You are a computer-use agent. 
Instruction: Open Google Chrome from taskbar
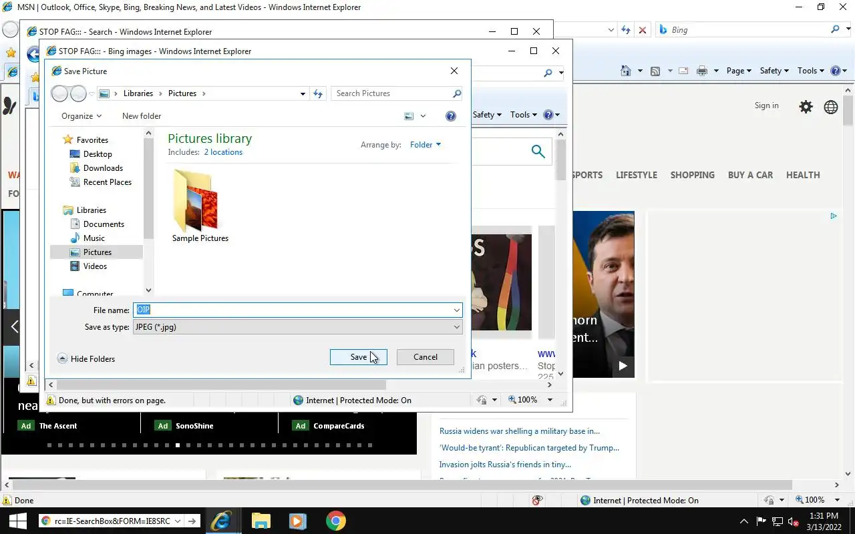[x=336, y=521]
